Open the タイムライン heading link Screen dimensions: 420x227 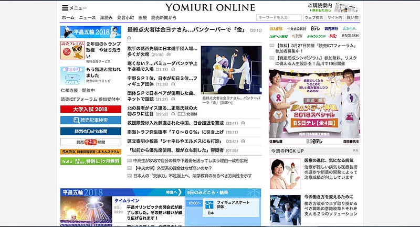127,201
